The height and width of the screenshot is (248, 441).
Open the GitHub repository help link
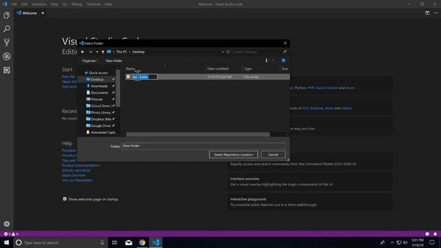click(x=76, y=170)
